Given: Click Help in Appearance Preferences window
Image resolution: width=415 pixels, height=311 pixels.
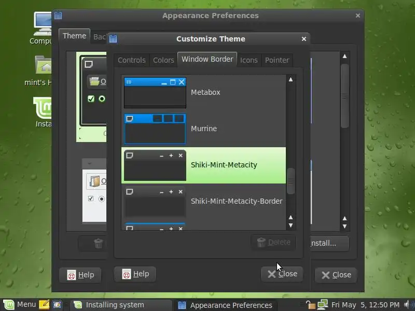Looking at the screenshot, I should click(80, 275).
